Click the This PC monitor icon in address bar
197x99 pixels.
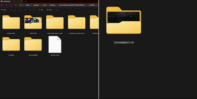pos(21,5)
